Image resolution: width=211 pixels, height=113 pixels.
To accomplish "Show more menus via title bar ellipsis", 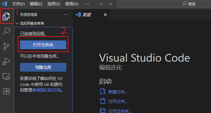I will click(x=87, y=4).
